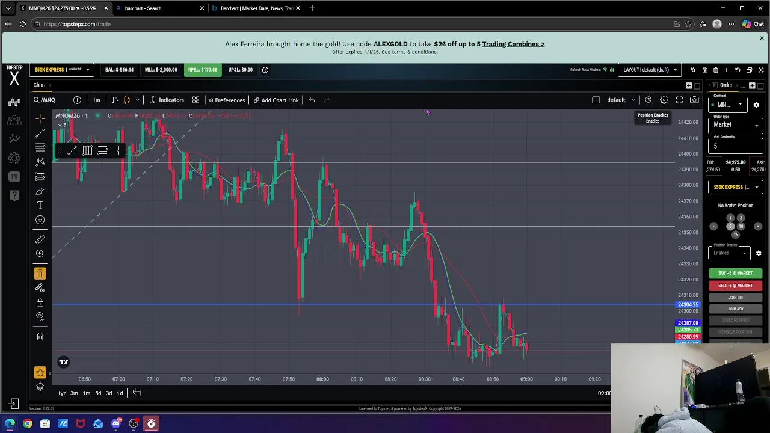Open position bracket settings gear
770x433 pixels.
pyautogui.click(x=759, y=253)
